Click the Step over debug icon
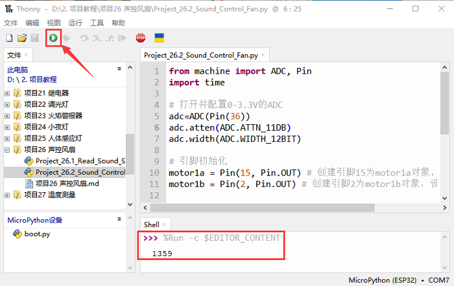The height and width of the screenshot is (286, 454). 84,38
